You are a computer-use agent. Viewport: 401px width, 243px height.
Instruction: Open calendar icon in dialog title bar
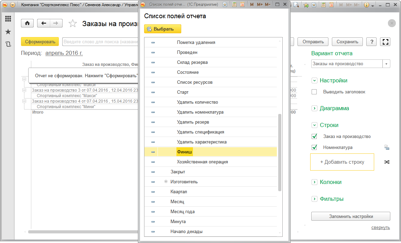[x=242, y=5]
